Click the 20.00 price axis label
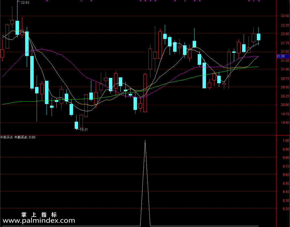This screenshot has height=227, width=290. [x=285, y=105]
